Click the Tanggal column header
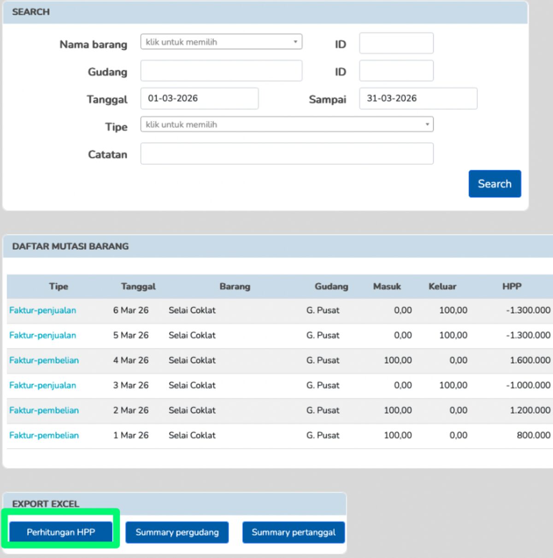 (138, 286)
